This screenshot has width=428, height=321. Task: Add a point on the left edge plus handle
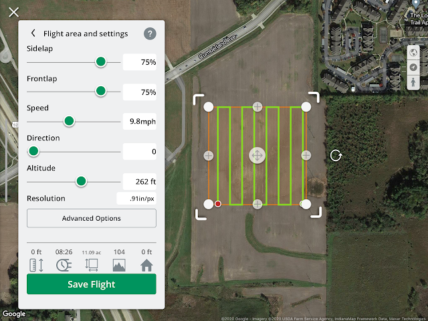pyautogui.click(x=209, y=156)
